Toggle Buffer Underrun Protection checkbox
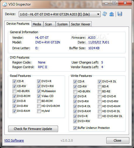 (x=75, y=128)
